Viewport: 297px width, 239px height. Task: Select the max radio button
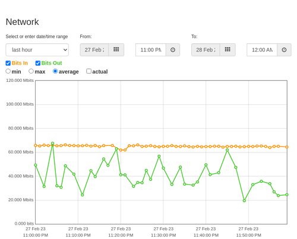[31, 71]
